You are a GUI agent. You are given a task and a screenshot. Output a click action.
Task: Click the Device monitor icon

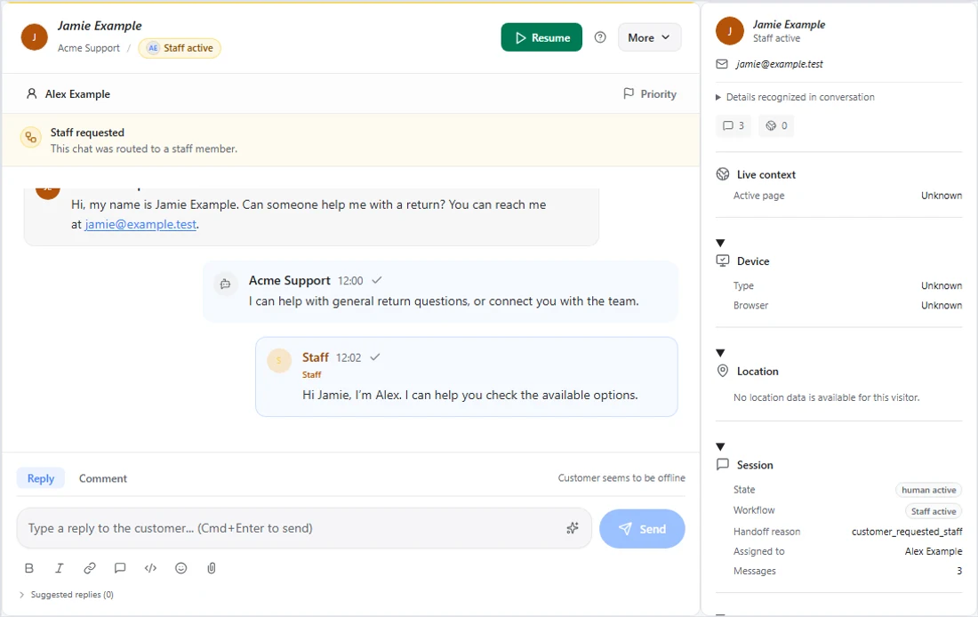[723, 260]
